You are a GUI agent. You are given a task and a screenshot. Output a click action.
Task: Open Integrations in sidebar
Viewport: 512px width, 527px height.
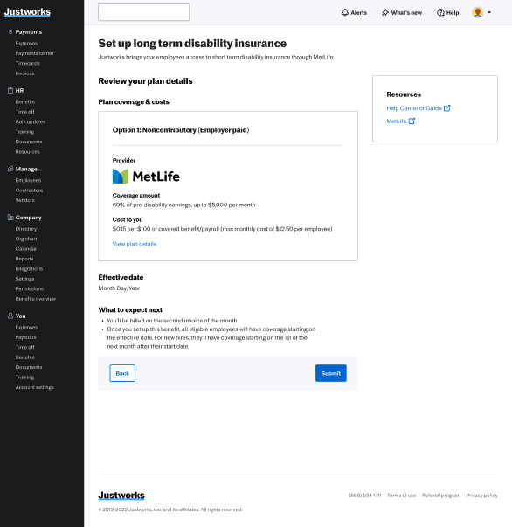[x=29, y=269]
